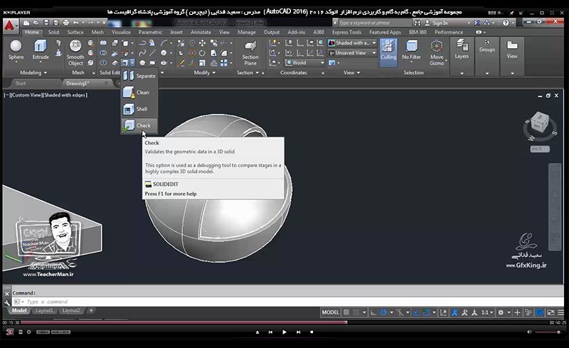Click the command line wrench icon
Screen dimensions: 569x348
pos(7,302)
